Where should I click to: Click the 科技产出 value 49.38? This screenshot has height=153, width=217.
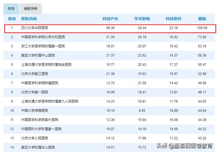[110, 28]
